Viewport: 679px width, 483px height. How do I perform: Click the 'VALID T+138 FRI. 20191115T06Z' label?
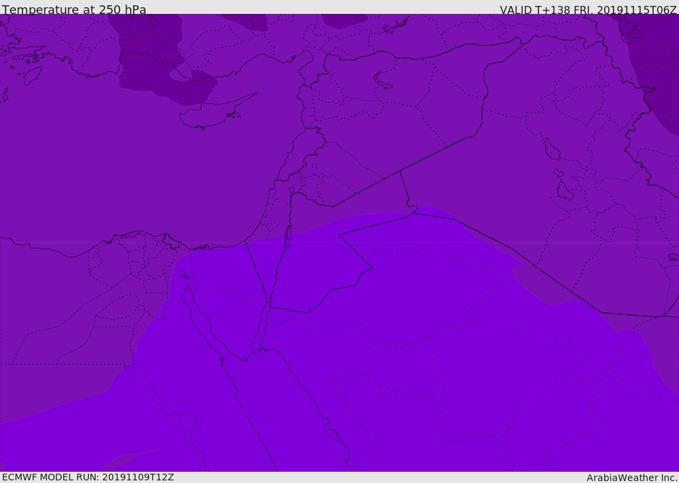click(x=587, y=9)
